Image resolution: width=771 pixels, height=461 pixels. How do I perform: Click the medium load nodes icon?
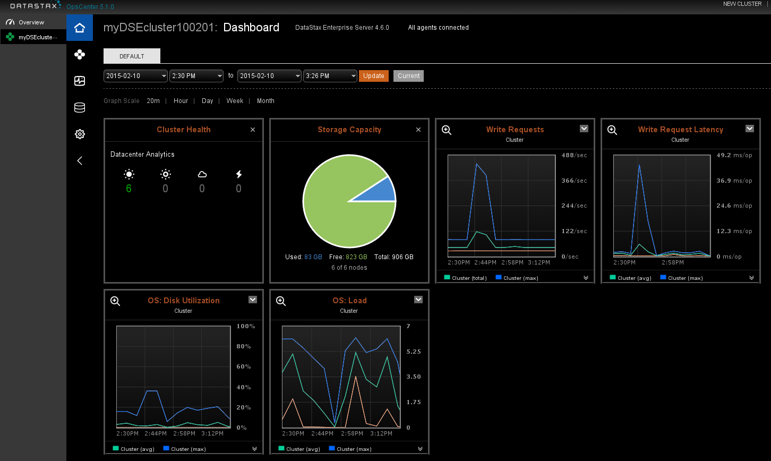[x=166, y=174]
